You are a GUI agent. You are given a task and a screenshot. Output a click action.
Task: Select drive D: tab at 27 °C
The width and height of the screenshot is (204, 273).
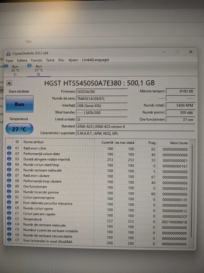pos(38,70)
